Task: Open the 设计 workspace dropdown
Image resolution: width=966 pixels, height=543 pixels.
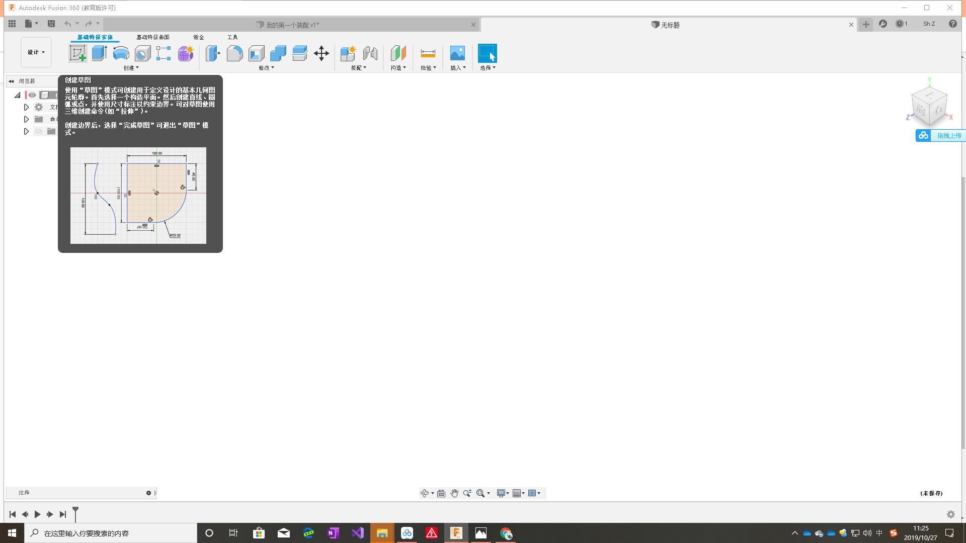Action: tap(35, 52)
